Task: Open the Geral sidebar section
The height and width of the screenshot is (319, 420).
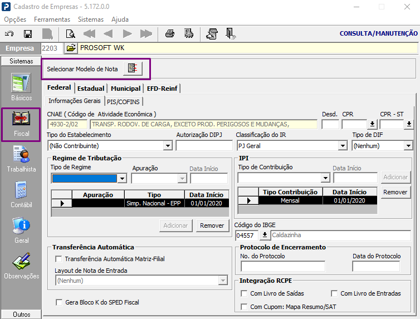Action: 21,230
